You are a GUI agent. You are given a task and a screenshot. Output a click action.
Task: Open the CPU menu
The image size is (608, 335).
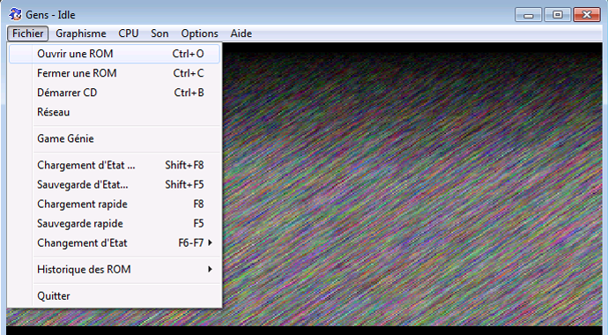129,33
